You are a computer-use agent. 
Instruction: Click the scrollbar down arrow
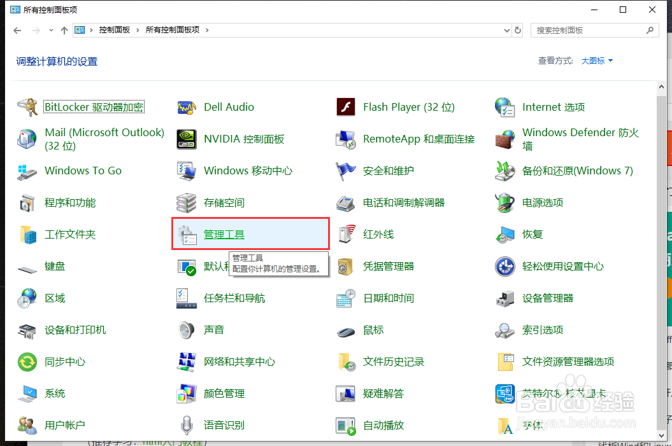coord(661,435)
